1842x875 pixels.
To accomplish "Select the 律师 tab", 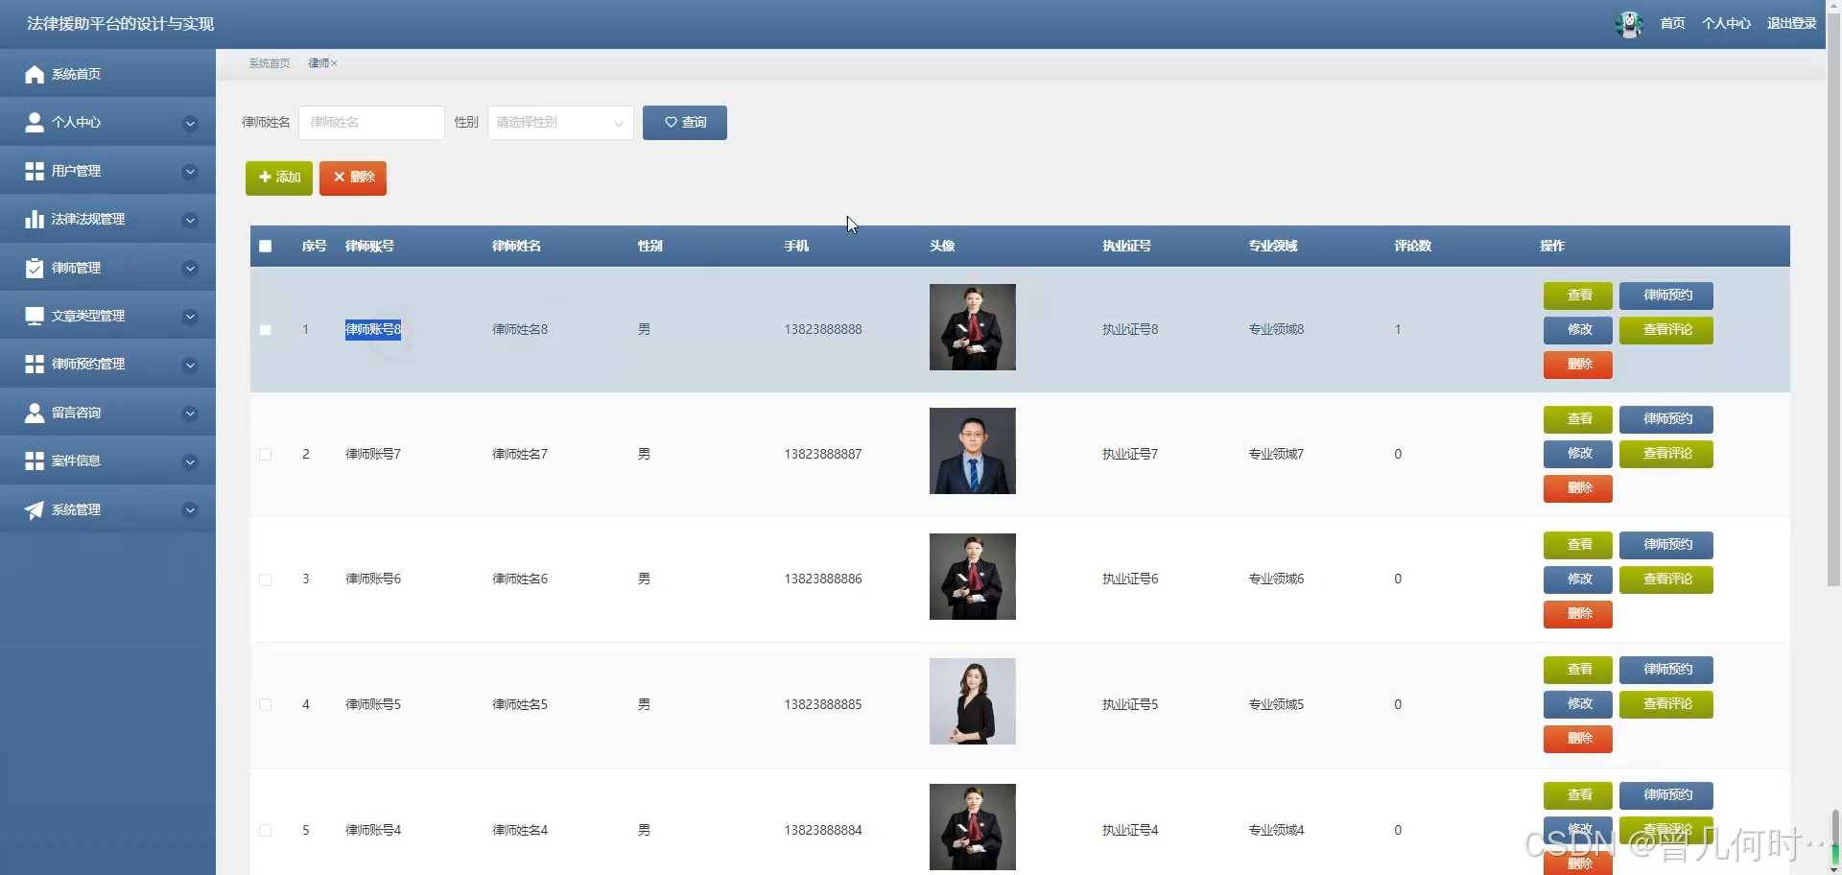I will point(319,63).
